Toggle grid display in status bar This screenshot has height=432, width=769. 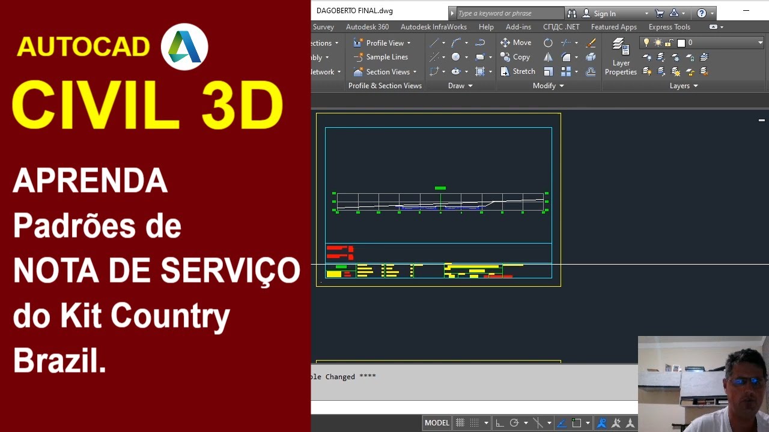(460, 423)
